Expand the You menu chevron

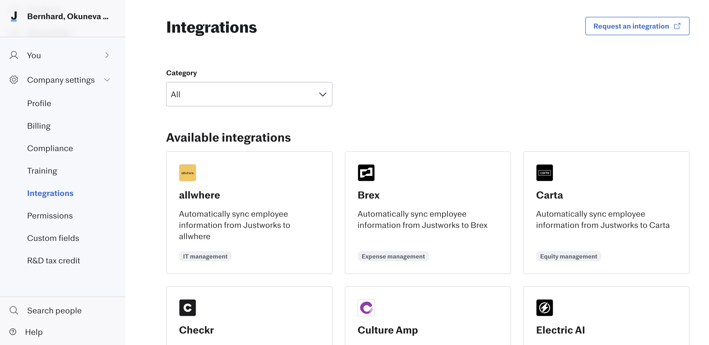coord(107,55)
